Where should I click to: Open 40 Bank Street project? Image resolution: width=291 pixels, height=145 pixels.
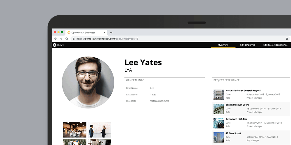point(233,133)
